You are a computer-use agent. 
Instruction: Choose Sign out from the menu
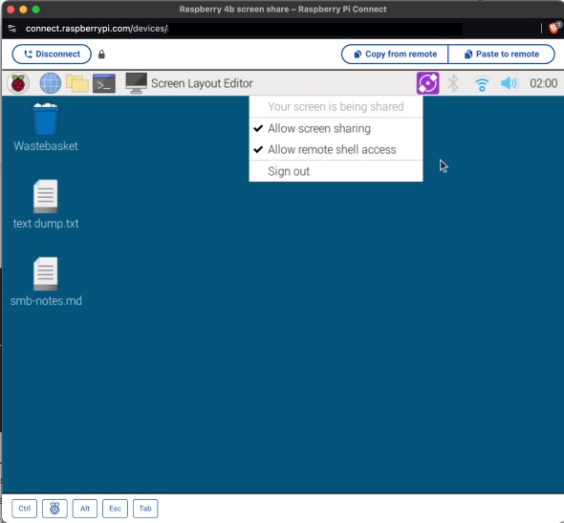[x=336, y=171]
